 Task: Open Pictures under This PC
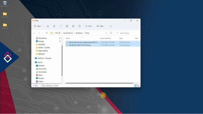coord(41,78)
